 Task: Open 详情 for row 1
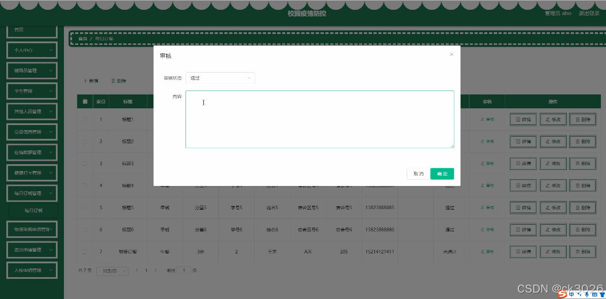[523, 119]
